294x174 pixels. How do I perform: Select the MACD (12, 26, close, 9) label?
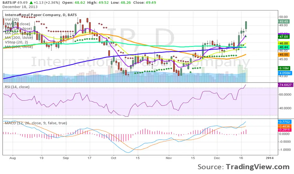pyautogui.click(x=36, y=123)
